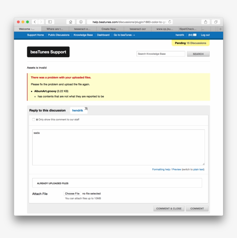Click the 'no file selected' label
The width and height of the screenshot is (237, 238).
(x=91, y=194)
